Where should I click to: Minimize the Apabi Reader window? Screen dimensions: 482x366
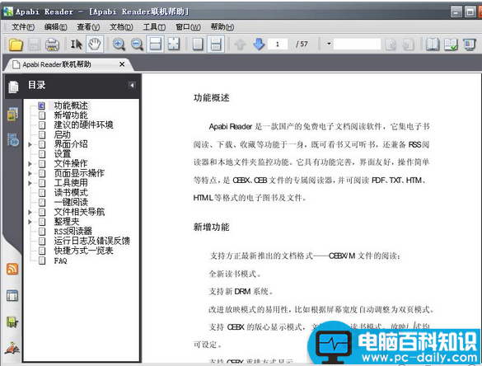point(456,12)
